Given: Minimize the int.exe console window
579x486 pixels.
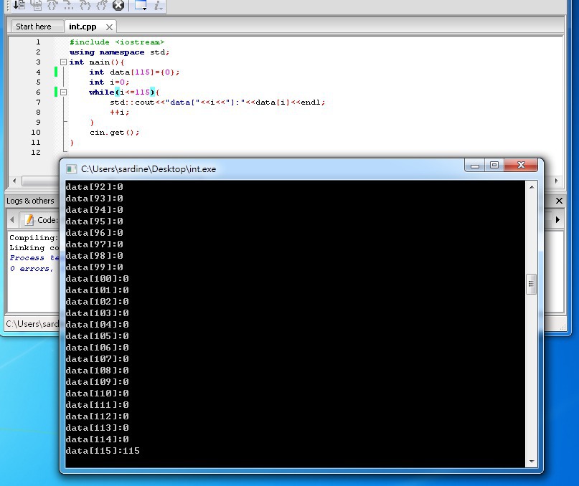Looking at the screenshot, I should point(474,166).
